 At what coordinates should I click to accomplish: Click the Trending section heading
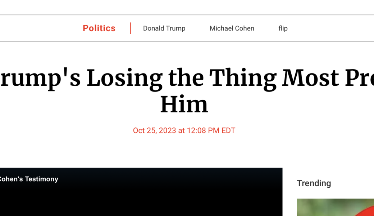coord(314,183)
